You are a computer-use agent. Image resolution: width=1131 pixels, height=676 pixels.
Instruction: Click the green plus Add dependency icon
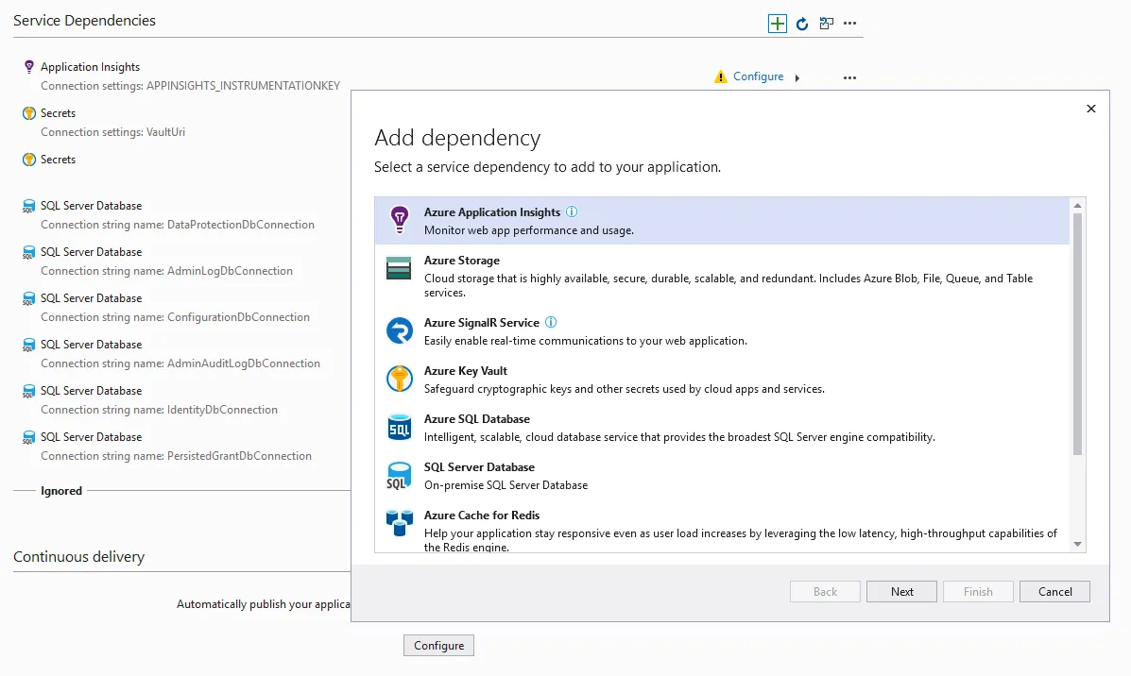coord(777,24)
